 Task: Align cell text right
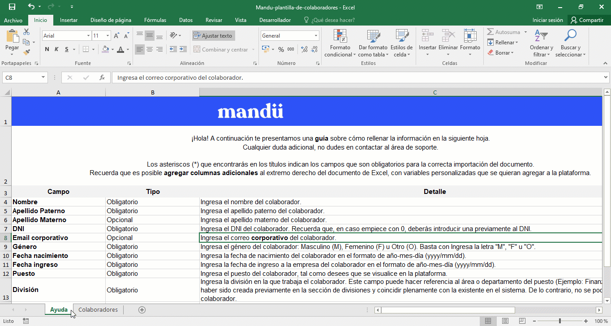159,49
